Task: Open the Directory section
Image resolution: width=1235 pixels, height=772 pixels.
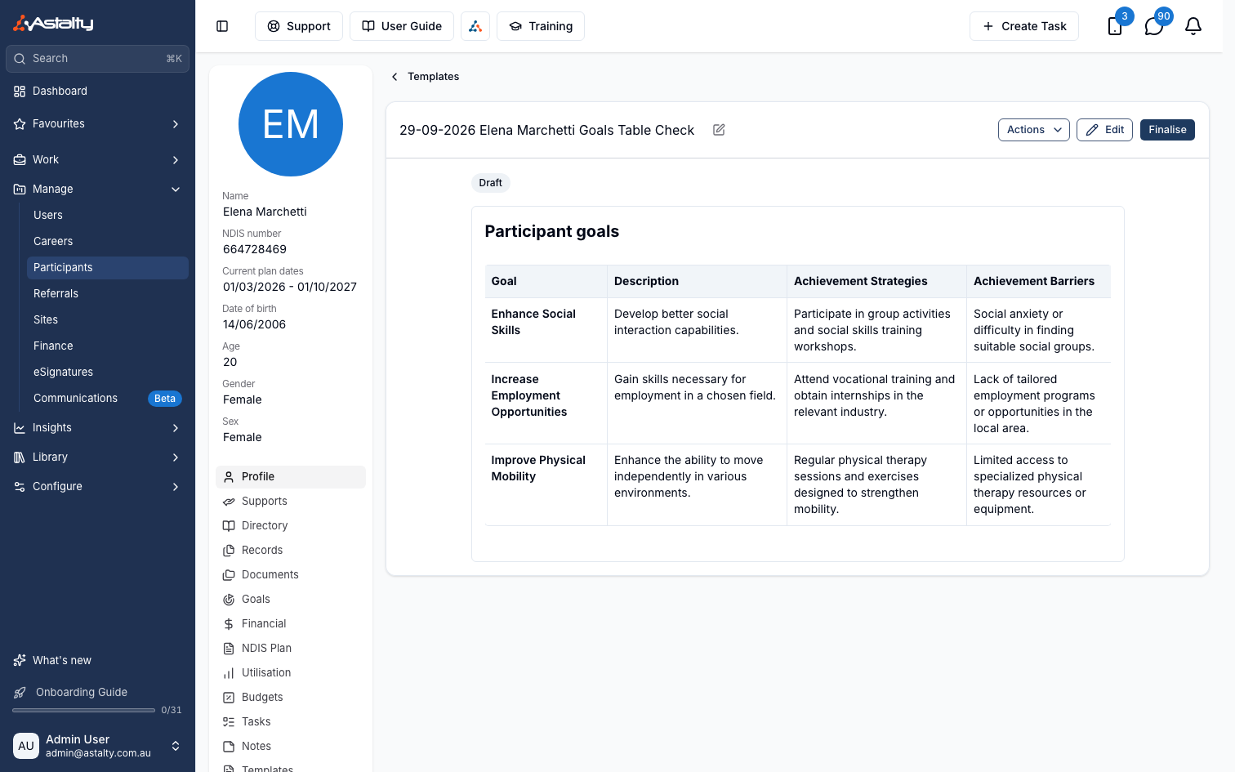Action: pyautogui.click(x=291, y=526)
